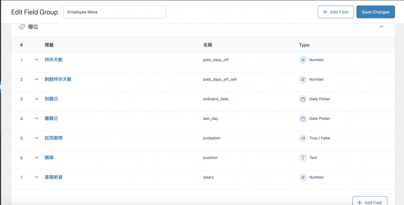Screen dimensions: 404x205
Task: Click the Type column header
Action: tap(304, 45)
